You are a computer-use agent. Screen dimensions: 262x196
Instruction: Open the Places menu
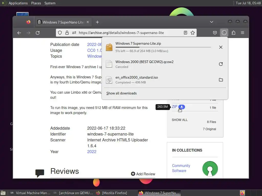[x=36, y=3]
